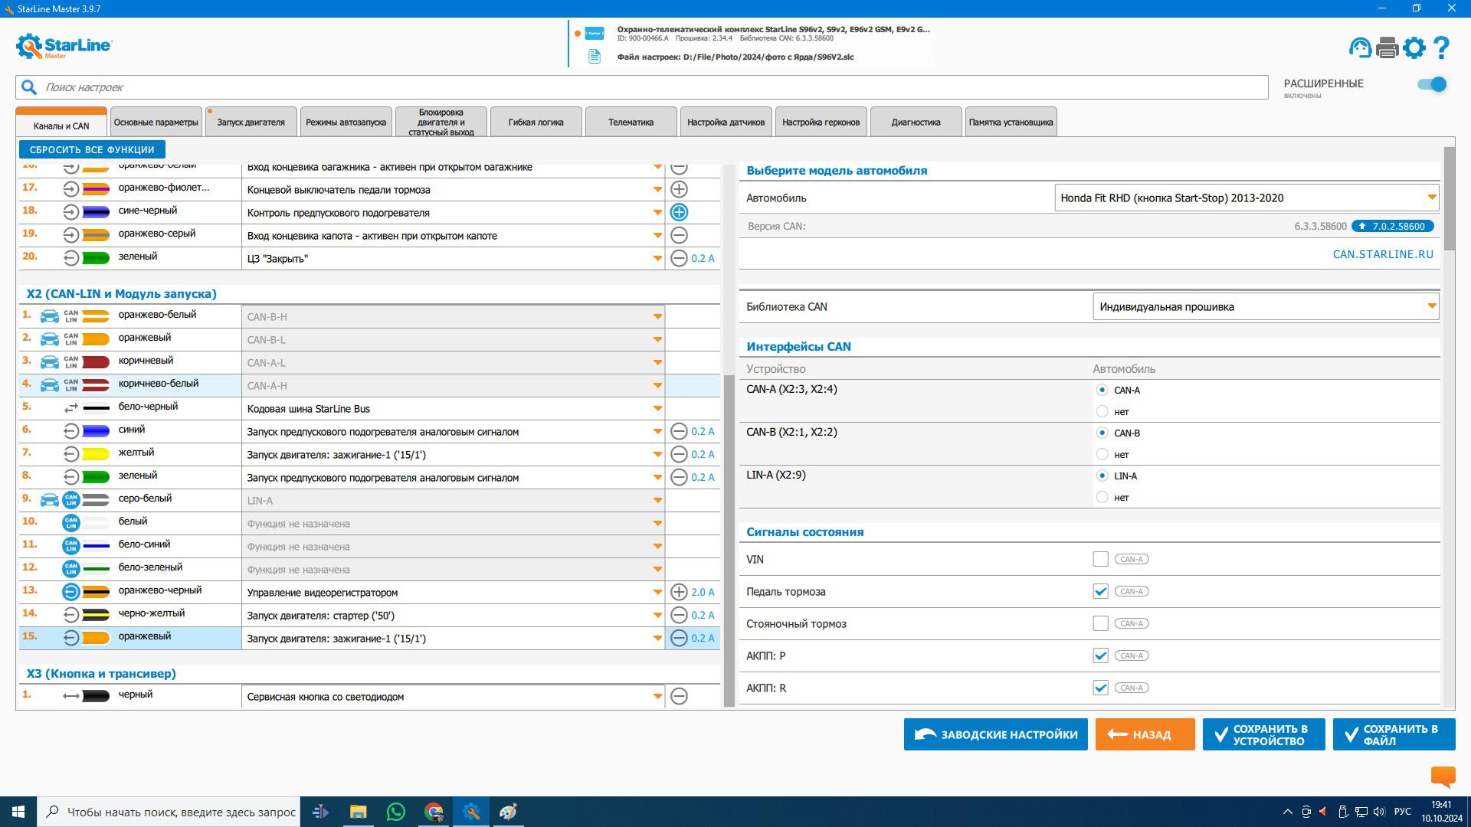1471x827 pixels.
Task: Click polarity plus icon for row 18 сине-черный
Action: pos(679,212)
